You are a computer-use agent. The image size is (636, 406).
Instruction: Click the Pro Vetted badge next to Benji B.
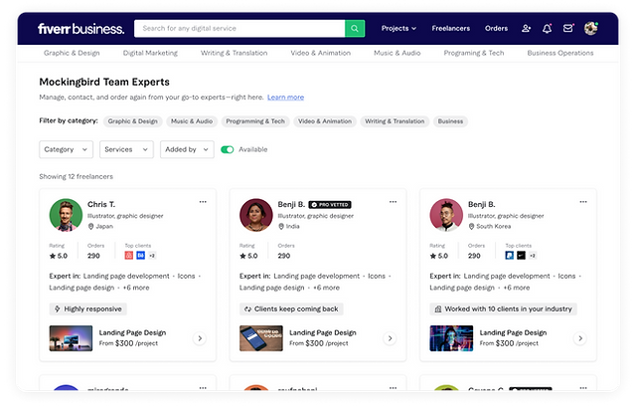click(x=330, y=205)
